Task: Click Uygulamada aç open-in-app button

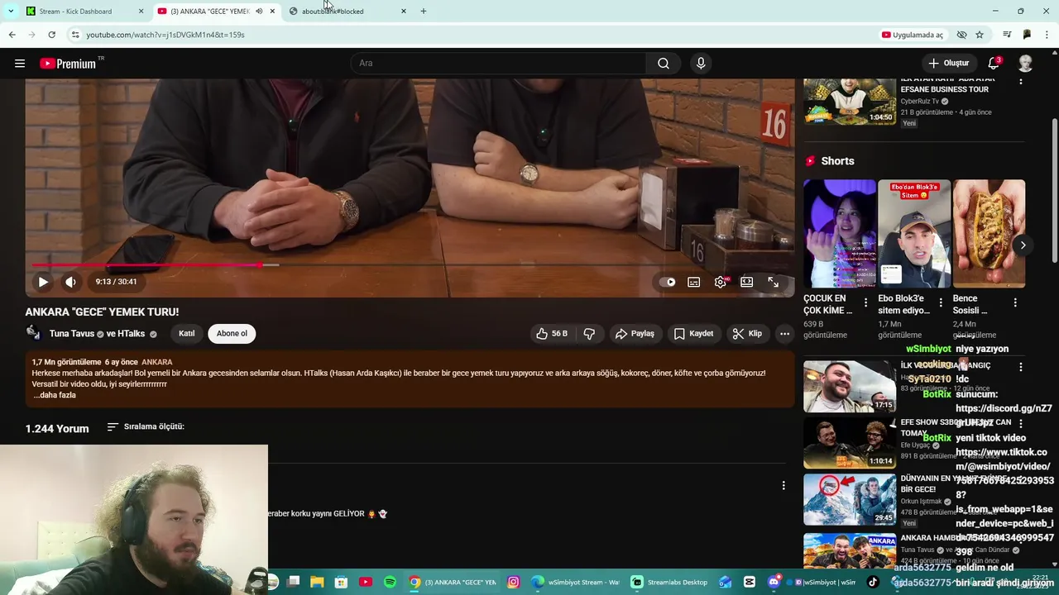Action: [x=913, y=35]
